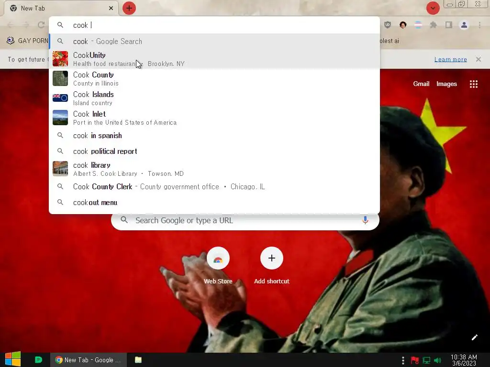Switch to 'New Tab - Google' taskbar button

pos(89,360)
